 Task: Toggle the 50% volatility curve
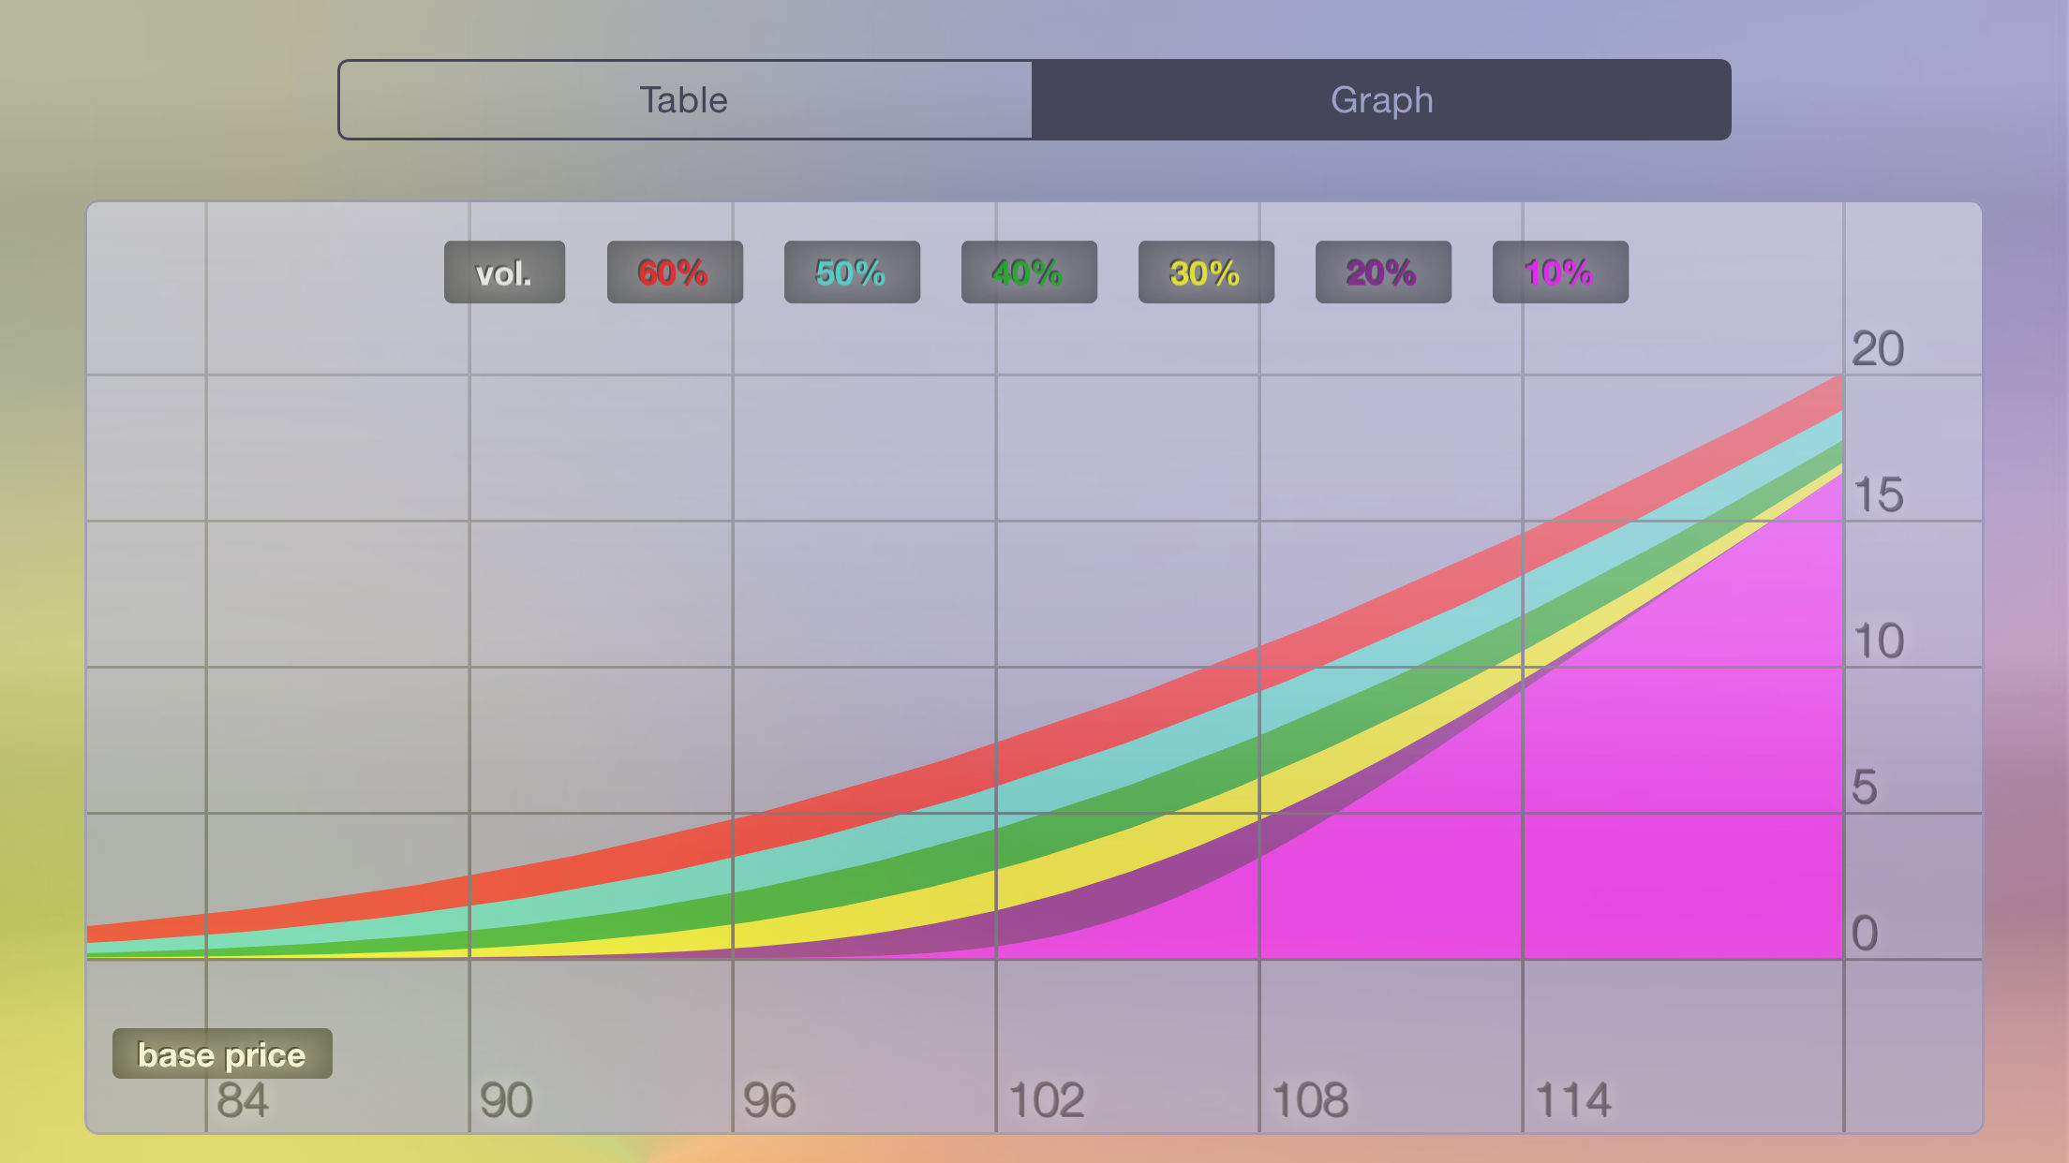(852, 272)
